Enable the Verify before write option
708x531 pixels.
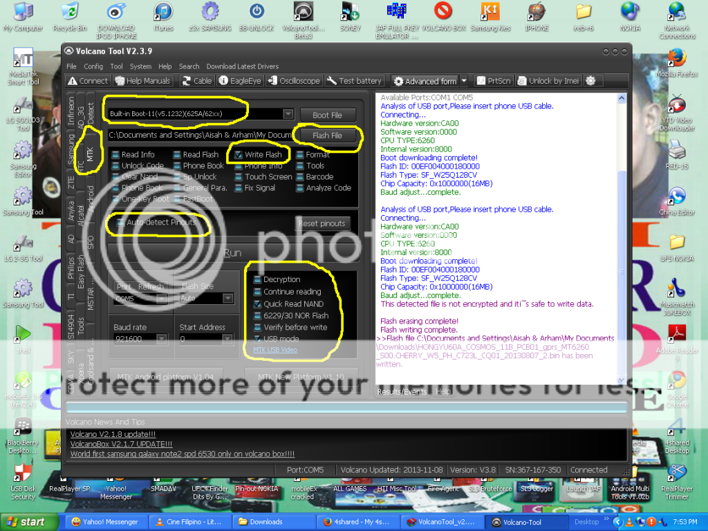click(257, 327)
